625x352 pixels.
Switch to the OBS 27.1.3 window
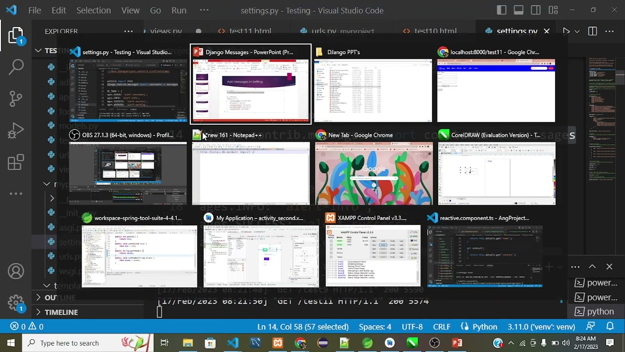click(x=128, y=167)
